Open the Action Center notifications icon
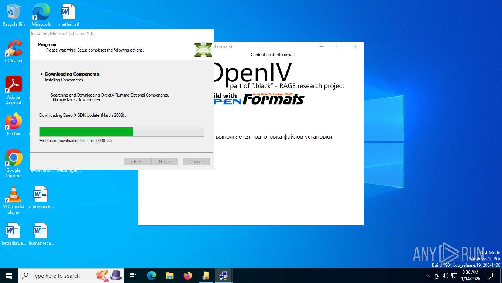502x283 pixels. (x=490, y=276)
